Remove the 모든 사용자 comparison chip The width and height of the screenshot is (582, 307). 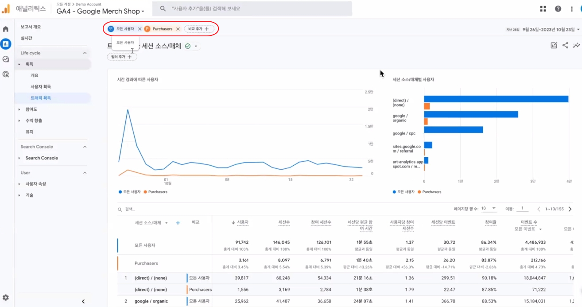tap(140, 29)
